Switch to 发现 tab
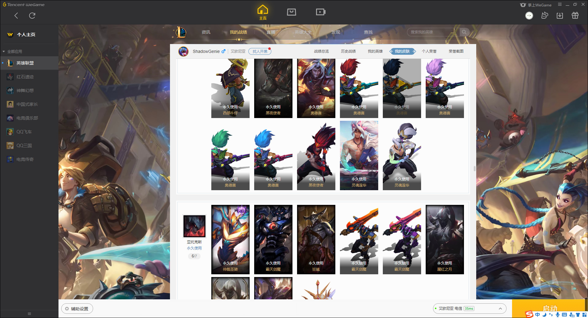This screenshot has height=318, width=588. (x=336, y=32)
